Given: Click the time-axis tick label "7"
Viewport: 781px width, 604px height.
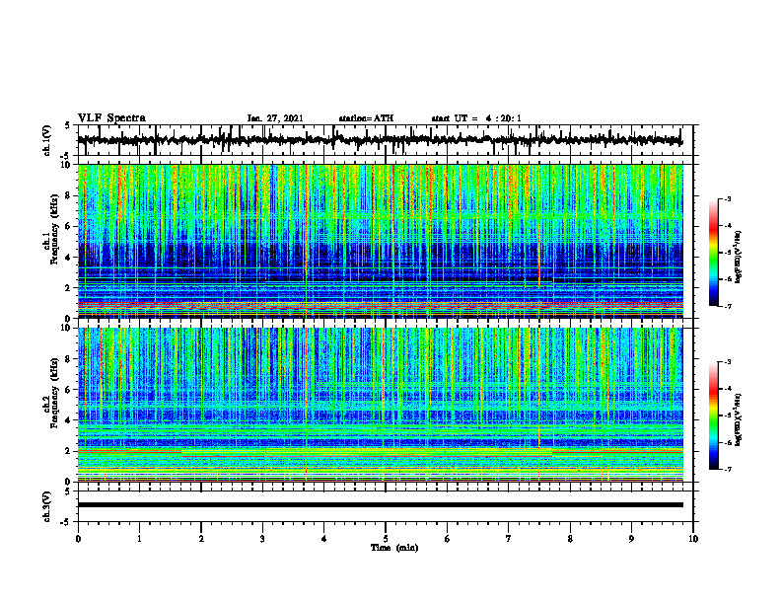Looking at the screenshot, I should coord(509,539).
